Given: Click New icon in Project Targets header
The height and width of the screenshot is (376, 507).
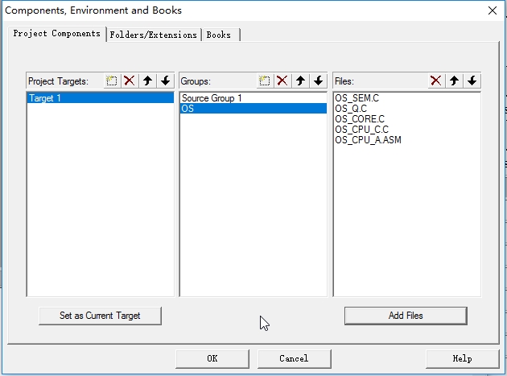Looking at the screenshot, I should [x=112, y=81].
